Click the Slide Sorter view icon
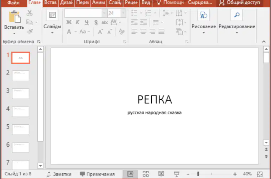The image size is (271, 179). [146, 174]
